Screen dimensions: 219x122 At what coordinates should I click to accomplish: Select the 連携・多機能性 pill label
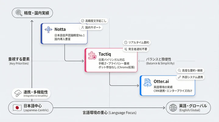(31, 93)
